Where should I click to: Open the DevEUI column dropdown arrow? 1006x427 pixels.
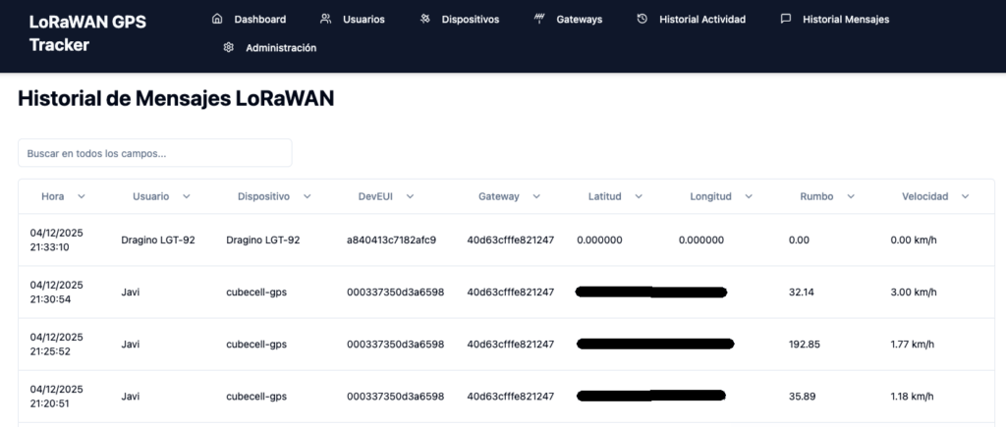tap(416, 196)
